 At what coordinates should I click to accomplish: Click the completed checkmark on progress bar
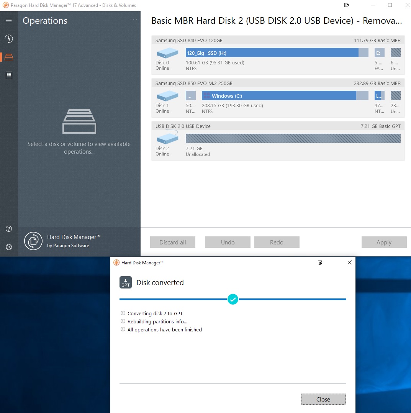[x=233, y=299]
